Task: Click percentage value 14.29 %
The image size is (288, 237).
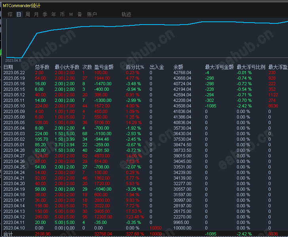Action: tap(134, 122)
